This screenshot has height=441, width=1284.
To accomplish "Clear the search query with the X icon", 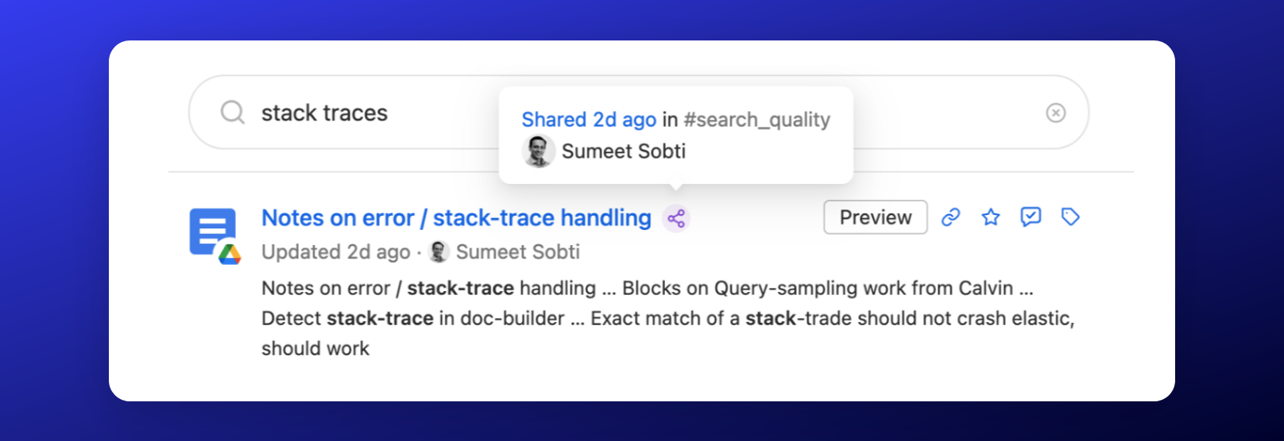I will coord(1055,113).
